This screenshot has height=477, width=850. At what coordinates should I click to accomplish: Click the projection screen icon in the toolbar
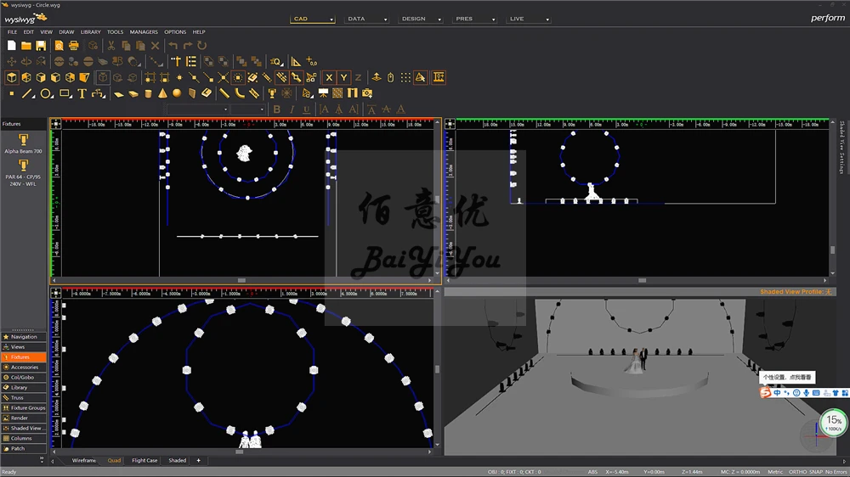323,93
